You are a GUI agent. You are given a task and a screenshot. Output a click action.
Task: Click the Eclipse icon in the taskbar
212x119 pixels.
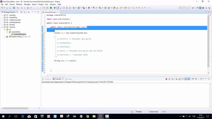point(100,116)
